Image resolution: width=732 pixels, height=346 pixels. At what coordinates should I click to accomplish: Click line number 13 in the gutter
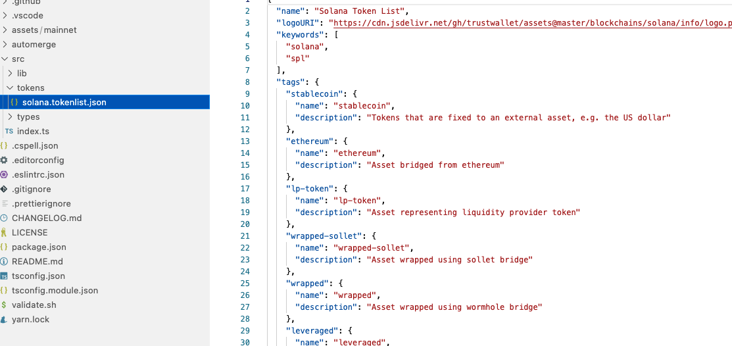(245, 141)
